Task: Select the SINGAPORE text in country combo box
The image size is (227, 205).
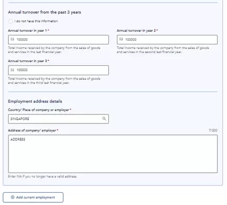Action: 20,119
